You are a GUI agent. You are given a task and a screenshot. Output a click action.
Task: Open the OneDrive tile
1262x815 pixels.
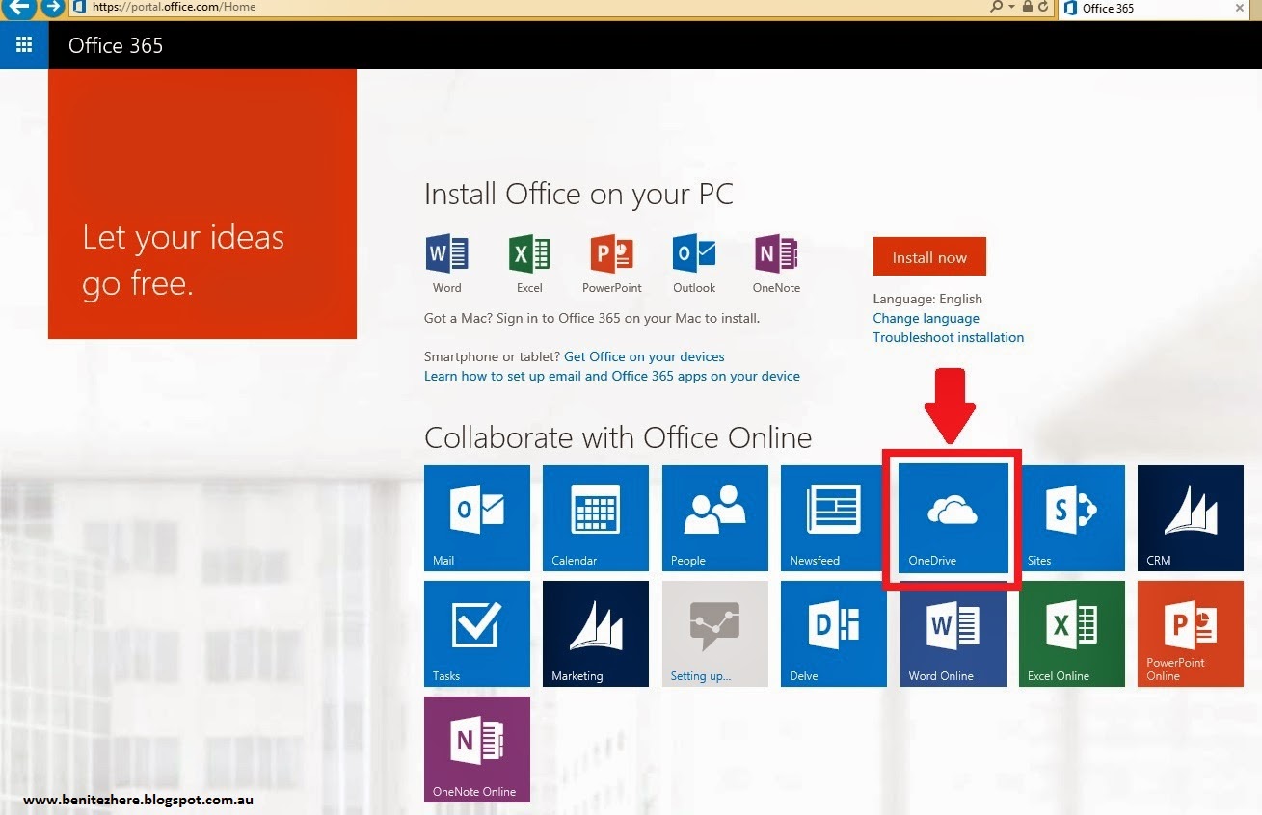[x=953, y=518]
